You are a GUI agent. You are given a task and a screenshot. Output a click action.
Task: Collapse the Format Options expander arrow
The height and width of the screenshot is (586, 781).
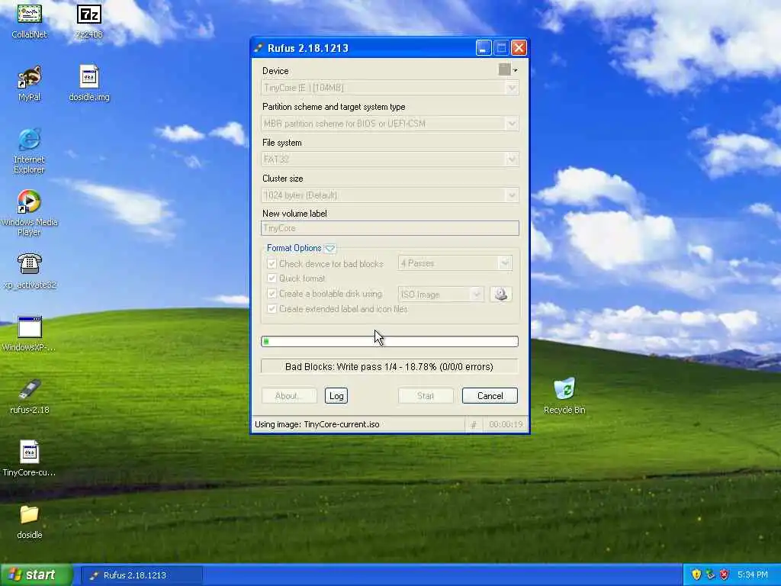coord(329,248)
